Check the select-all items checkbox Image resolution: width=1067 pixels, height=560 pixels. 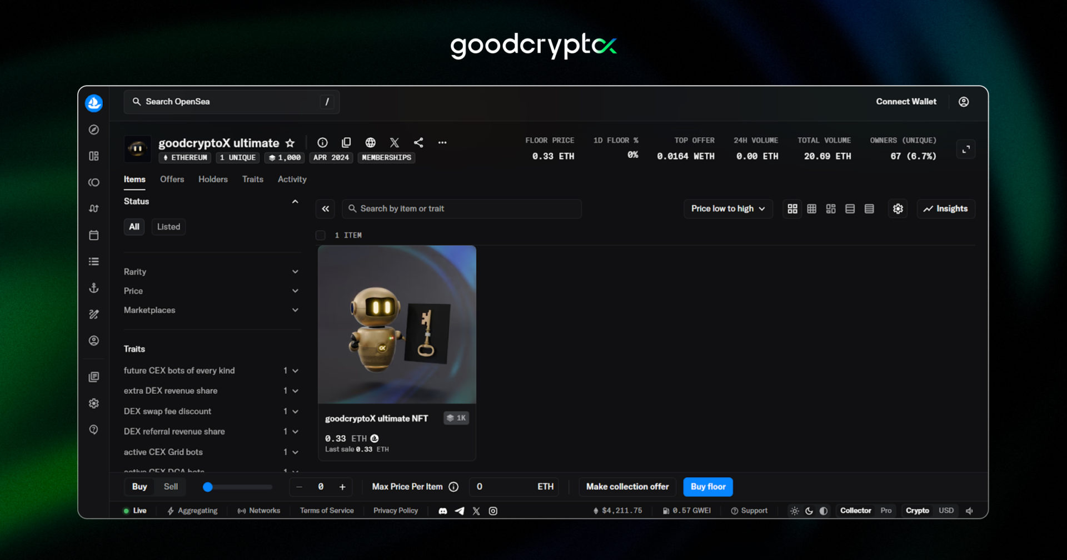click(321, 236)
